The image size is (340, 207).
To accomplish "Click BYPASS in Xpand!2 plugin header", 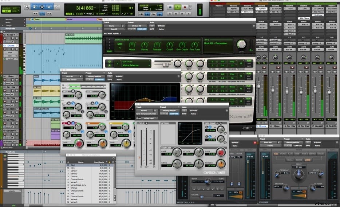I will 161,26.
